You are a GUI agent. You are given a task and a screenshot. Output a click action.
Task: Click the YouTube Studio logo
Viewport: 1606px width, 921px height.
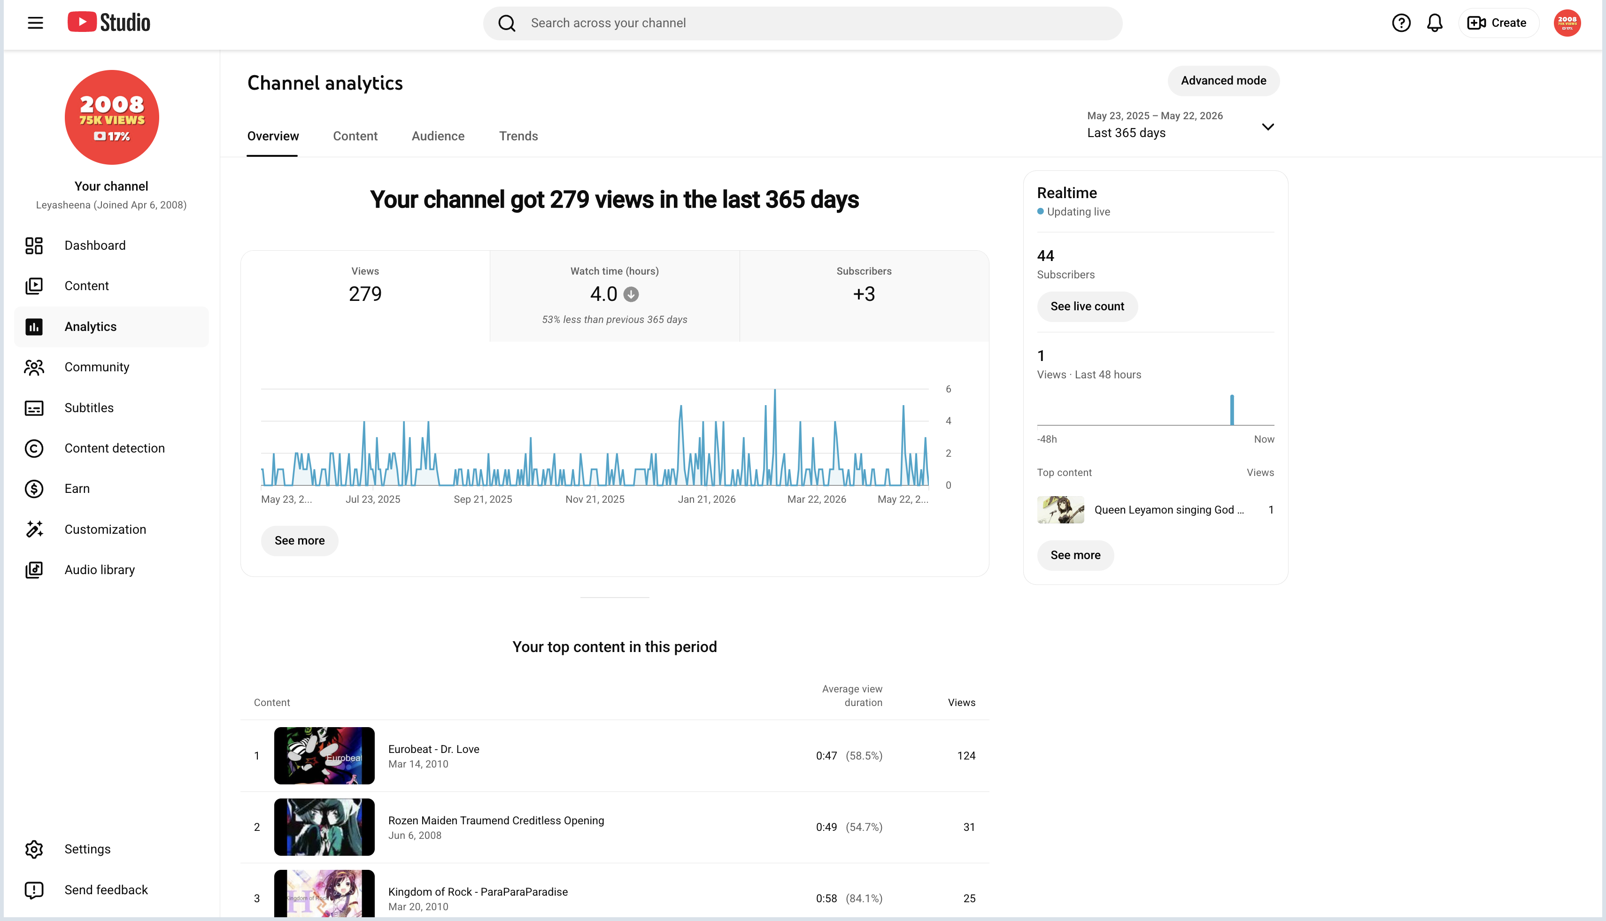click(x=109, y=23)
